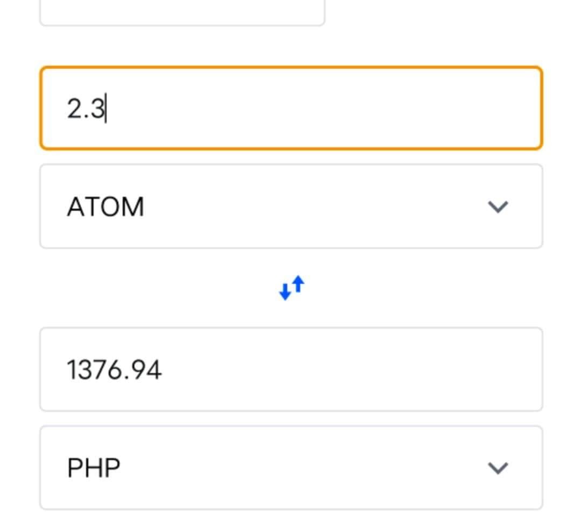This screenshot has width=581, height=515.
Task: Open the PHP currency dropdown
Action: pyautogui.click(x=291, y=468)
